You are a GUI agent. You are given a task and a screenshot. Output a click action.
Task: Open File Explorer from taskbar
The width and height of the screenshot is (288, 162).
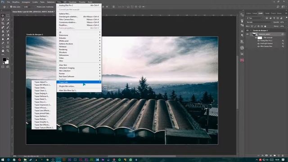click(x=25, y=160)
